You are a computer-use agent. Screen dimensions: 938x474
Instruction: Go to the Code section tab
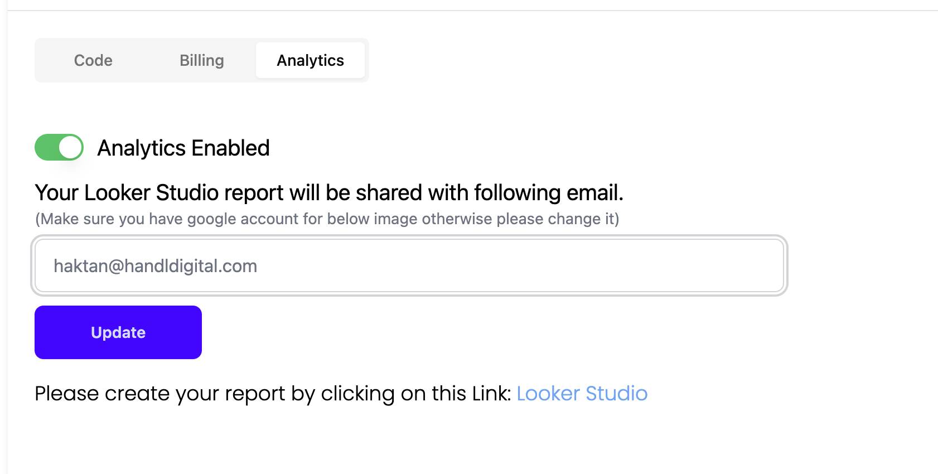[x=93, y=60]
